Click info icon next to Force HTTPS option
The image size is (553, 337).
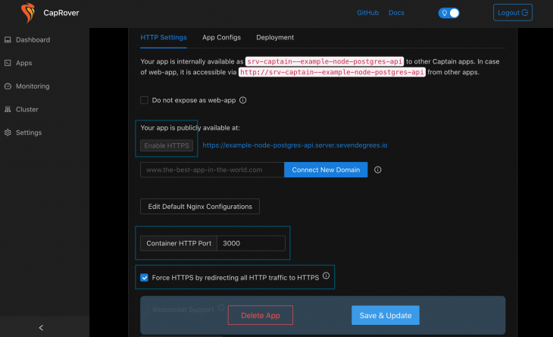click(326, 276)
